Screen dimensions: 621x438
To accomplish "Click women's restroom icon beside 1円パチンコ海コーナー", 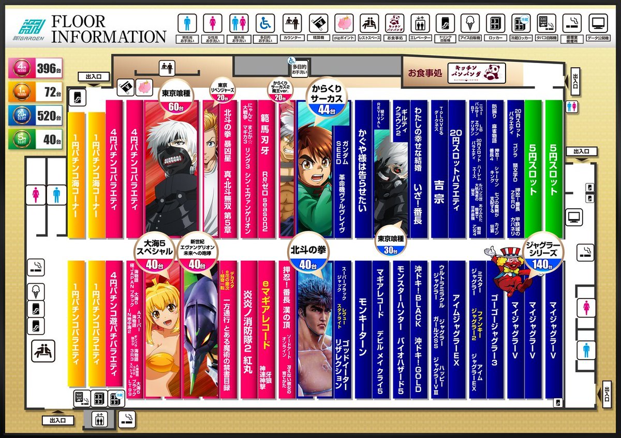I will click(36, 194).
